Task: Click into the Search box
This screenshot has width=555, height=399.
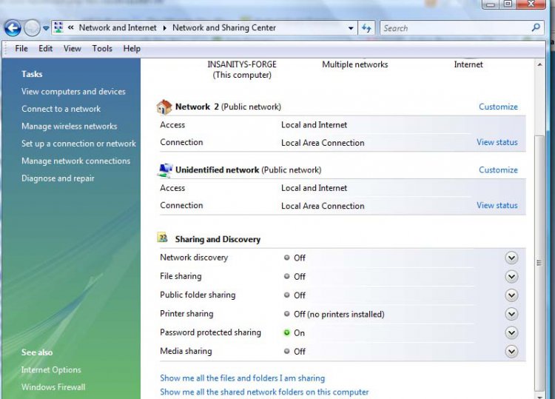Action: point(457,28)
